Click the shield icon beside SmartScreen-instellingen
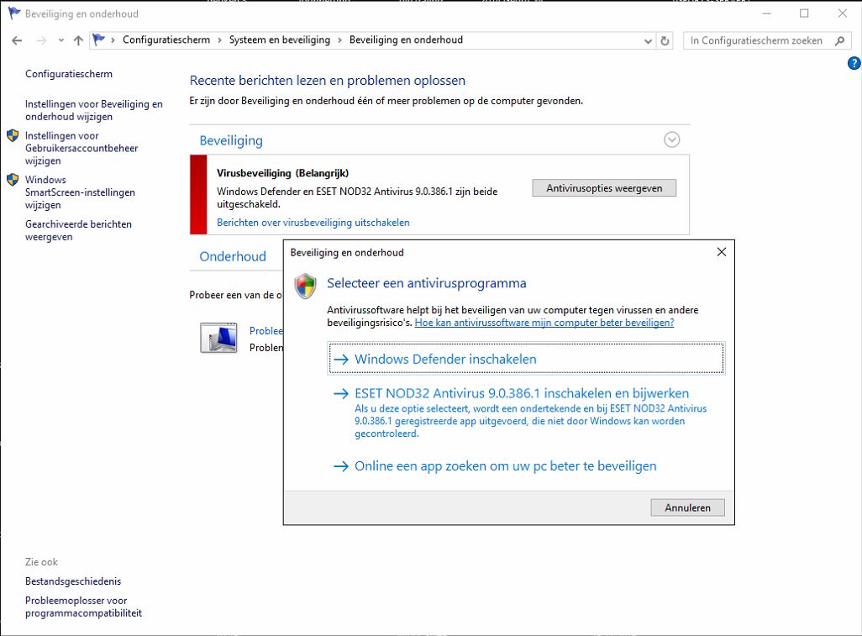The width and height of the screenshot is (862, 636). [x=13, y=180]
